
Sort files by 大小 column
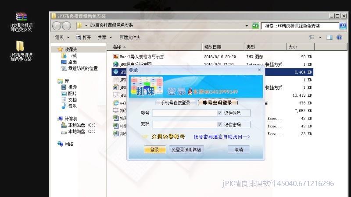point(301,47)
